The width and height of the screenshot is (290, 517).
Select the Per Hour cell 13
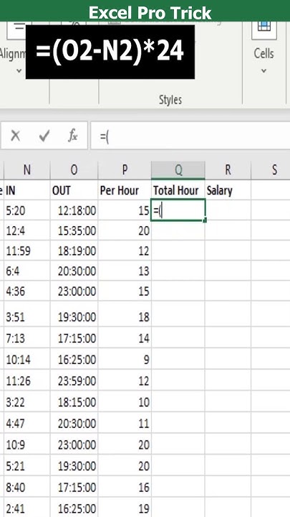pos(125,271)
